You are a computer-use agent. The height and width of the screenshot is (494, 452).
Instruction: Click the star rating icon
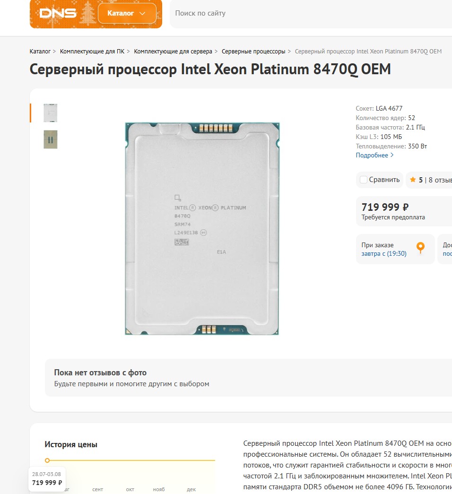[x=413, y=180]
